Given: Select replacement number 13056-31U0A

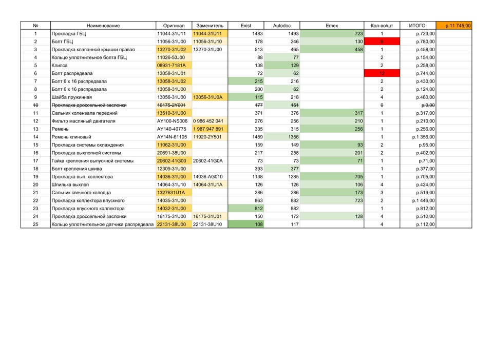Looking at the screenshot, I should (x=210, y=97).
